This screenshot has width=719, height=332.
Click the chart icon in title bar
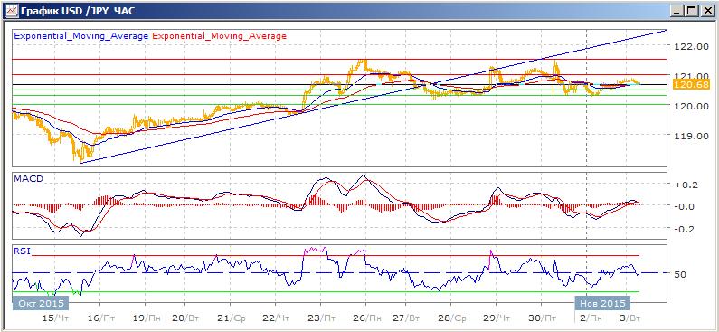click(10, 11)
